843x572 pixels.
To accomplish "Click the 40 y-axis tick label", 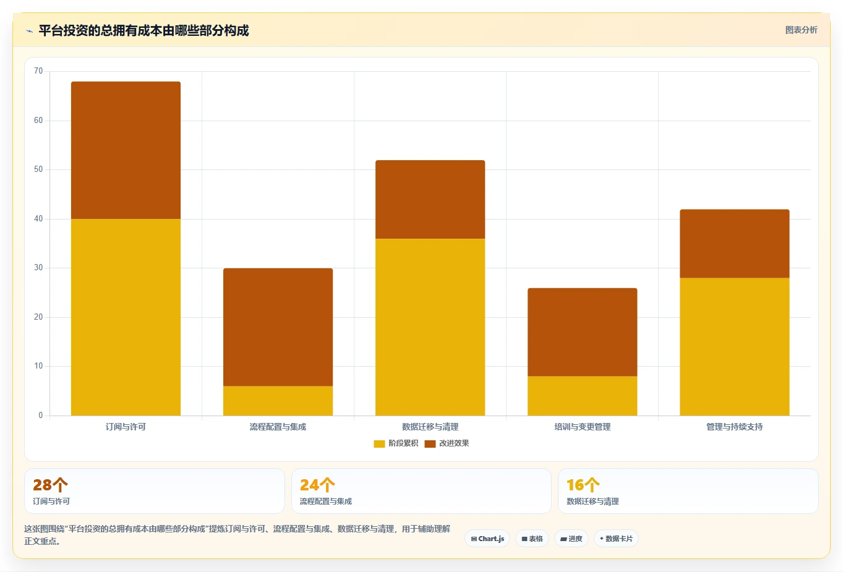I will click(38, 219).
